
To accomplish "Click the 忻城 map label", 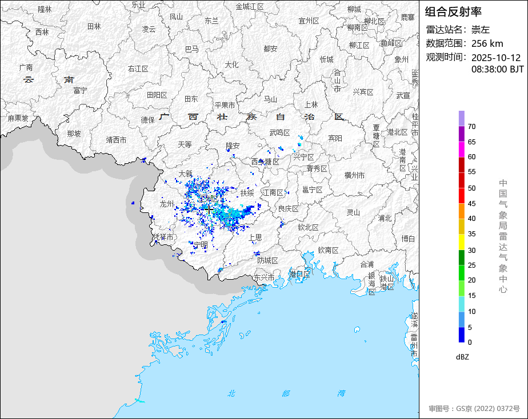I will tap(327, 59).
